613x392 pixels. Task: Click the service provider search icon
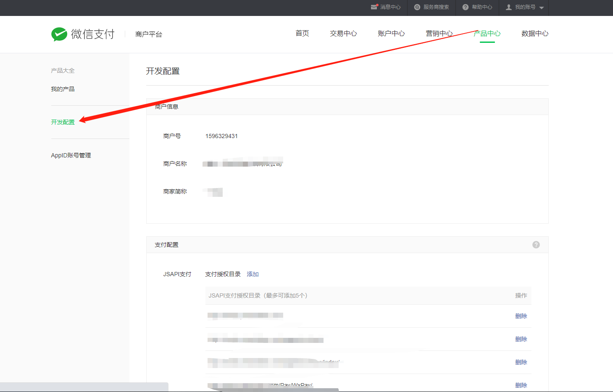tap(417, 7)
